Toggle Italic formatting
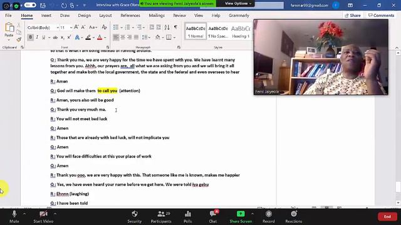This screenshot has width=401, height=225. tap(37, 37)
